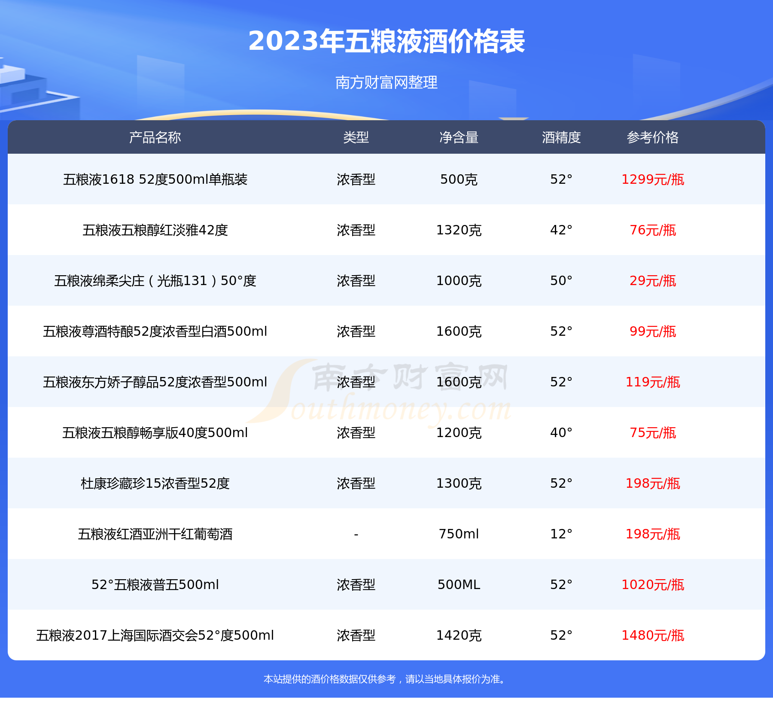The image size is (773, 717).
Task: Click the title 2023年五粮液酒价格表
Action: (x=386, y=41)
